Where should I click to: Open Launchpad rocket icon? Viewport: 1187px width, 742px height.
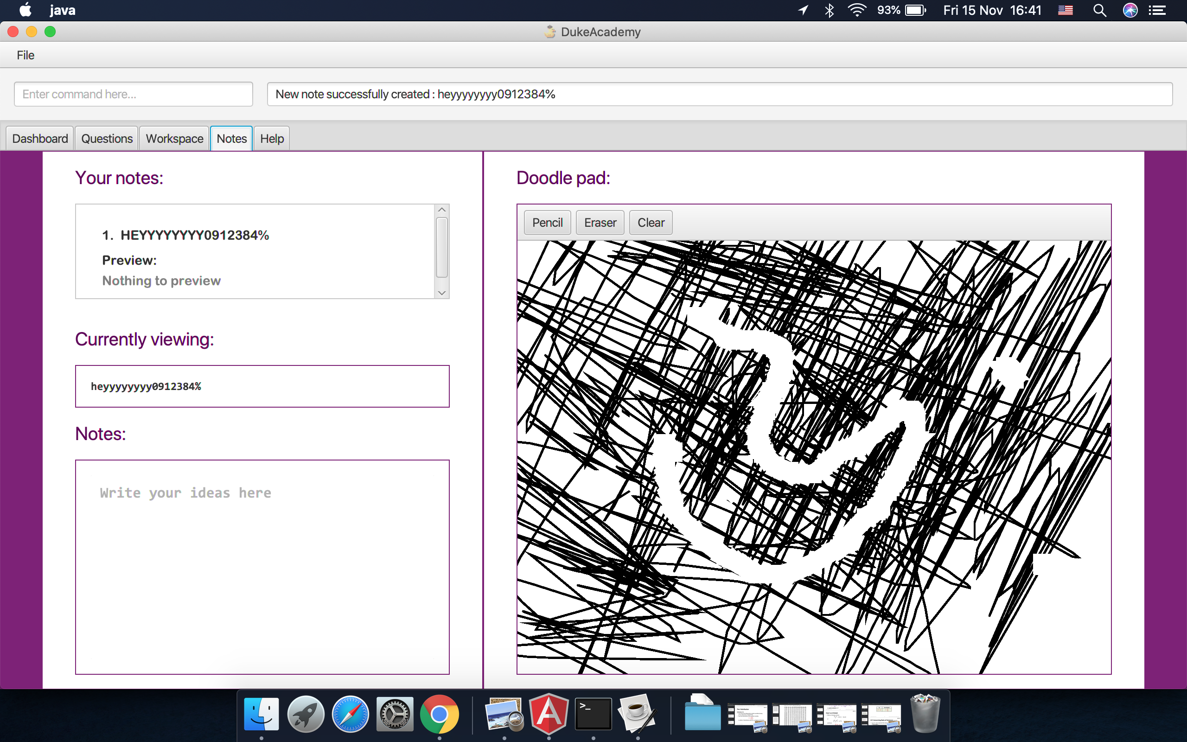pos(306,714)
